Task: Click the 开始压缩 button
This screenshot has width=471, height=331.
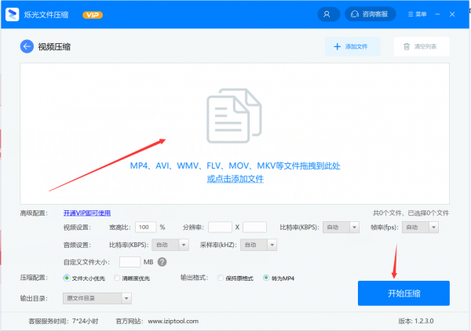Action: [403, 293]
